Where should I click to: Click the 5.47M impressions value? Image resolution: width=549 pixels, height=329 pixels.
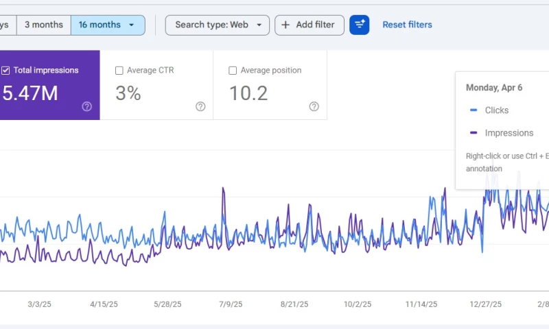click(x=30, y=93)
